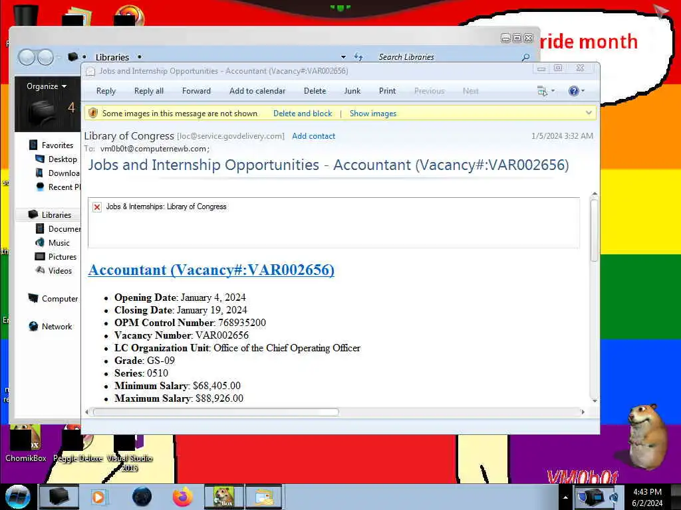The height and width of the screenshot is (510, 681).
Task: Select Computer in navigation pane
Action: 53,299
